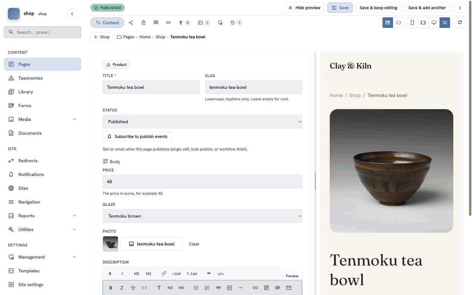The width and height of the screenshot is (472, 295).
Task: Apply H4 heading in editor toolbar
Action: tap(181, 288)
